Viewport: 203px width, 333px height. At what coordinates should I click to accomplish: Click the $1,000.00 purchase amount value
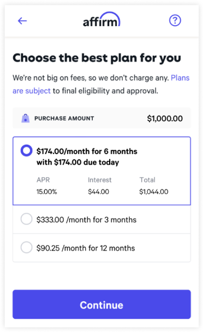point(165,118)
